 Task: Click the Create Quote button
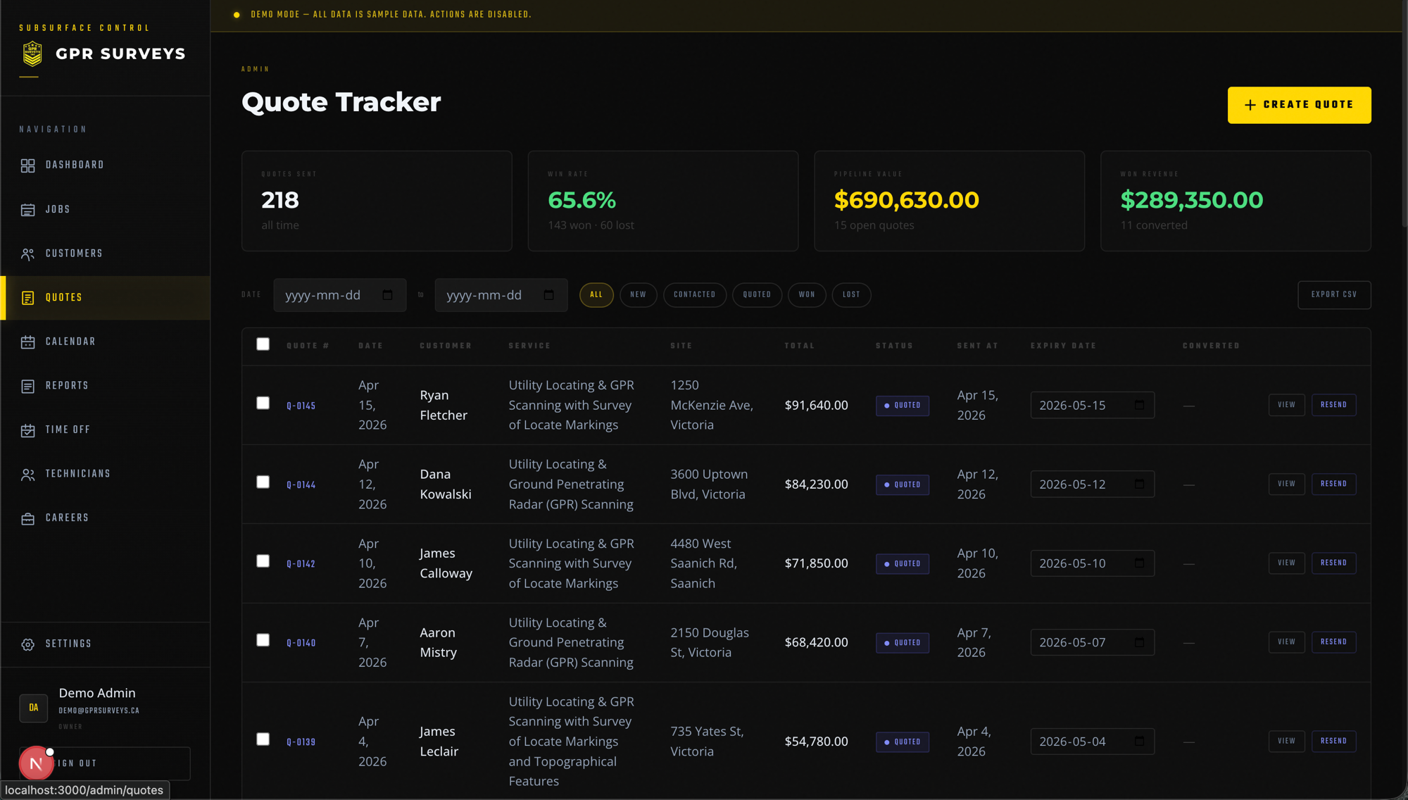(x=1299, y=105)
